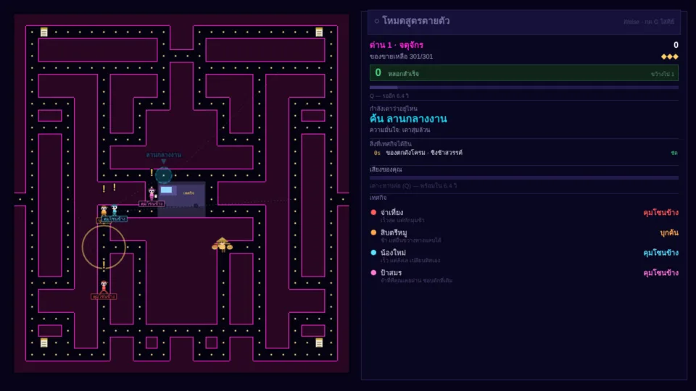The width and height of the screenshot is (696, 391).
Task: Click the pink officer character in the maze
Action: [152, 194]
